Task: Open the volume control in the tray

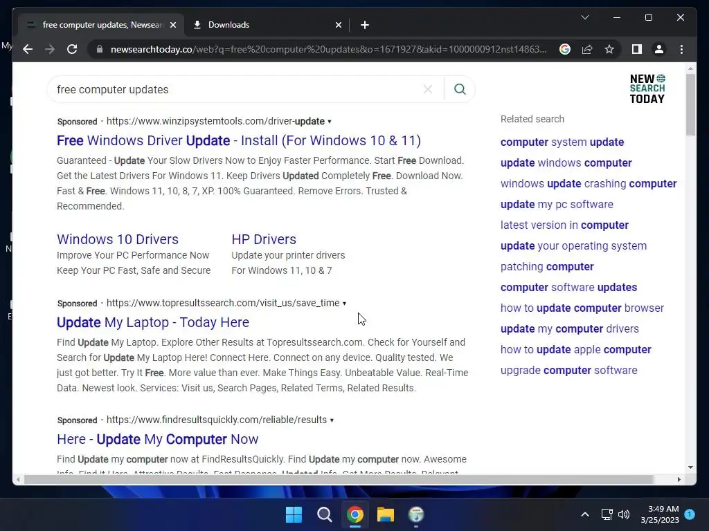Action: pos(624,514)
